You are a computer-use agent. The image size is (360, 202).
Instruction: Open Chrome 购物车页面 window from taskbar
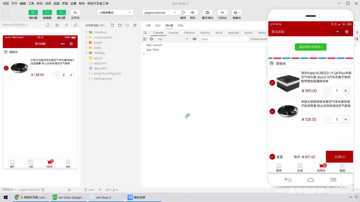[x=31, y=197]
